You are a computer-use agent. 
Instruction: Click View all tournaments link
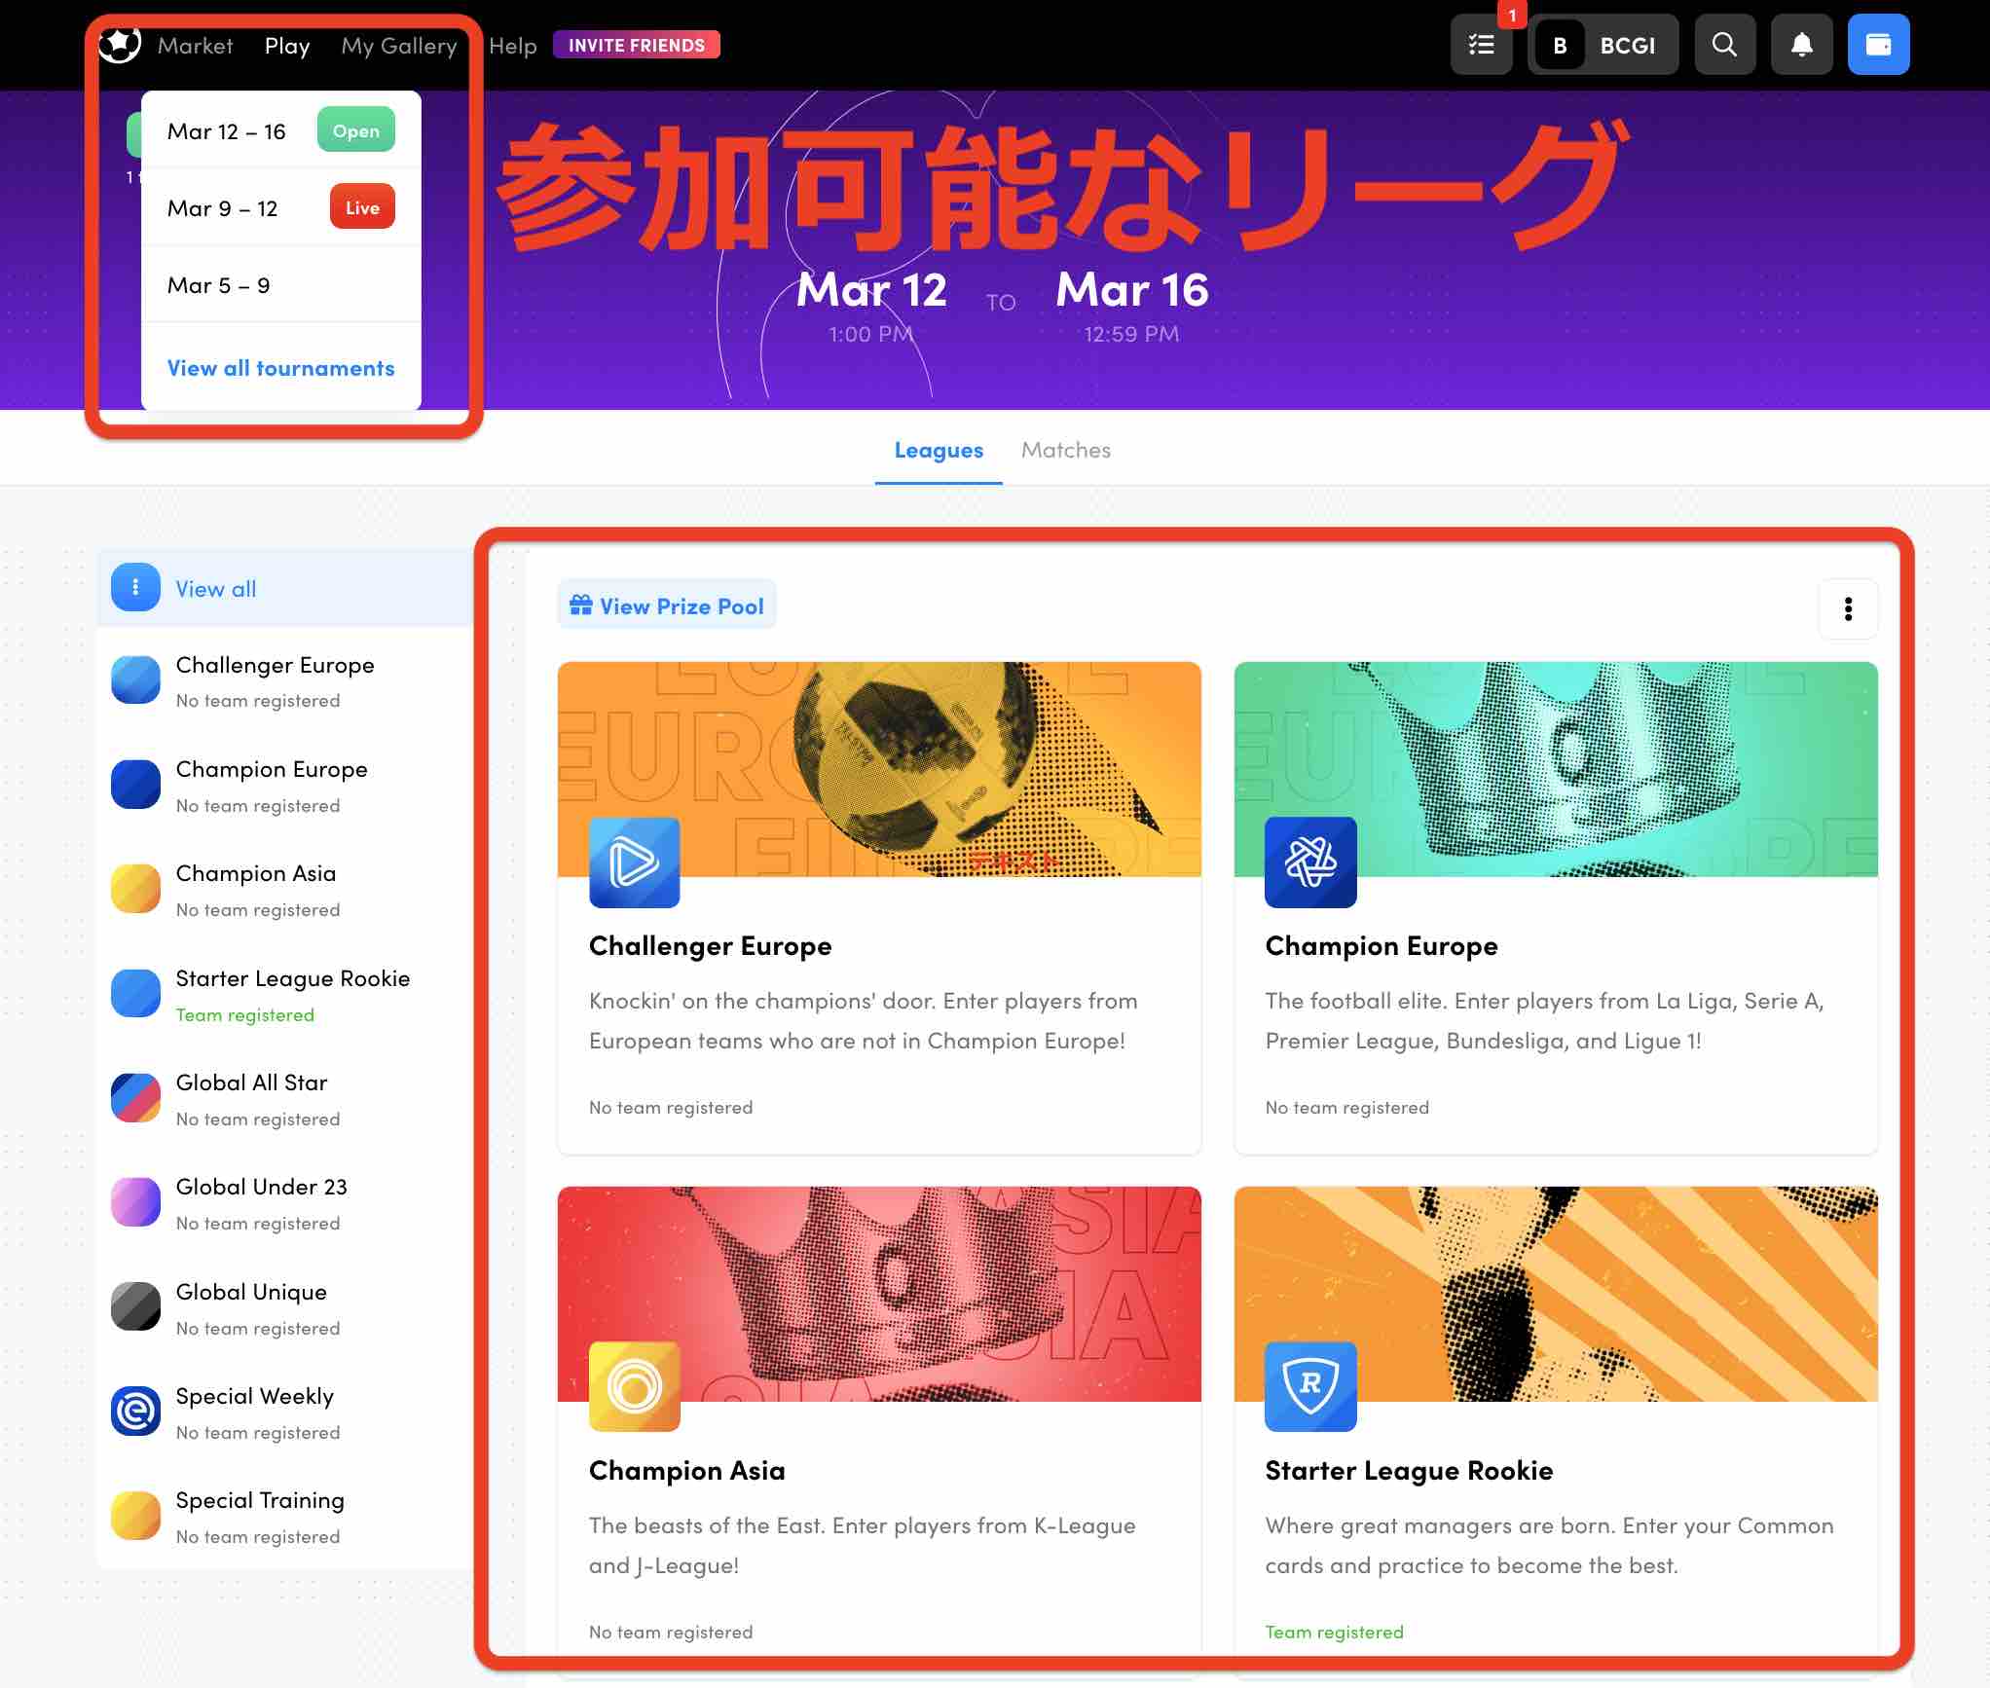pyautogui.click(x=281, y=368)
